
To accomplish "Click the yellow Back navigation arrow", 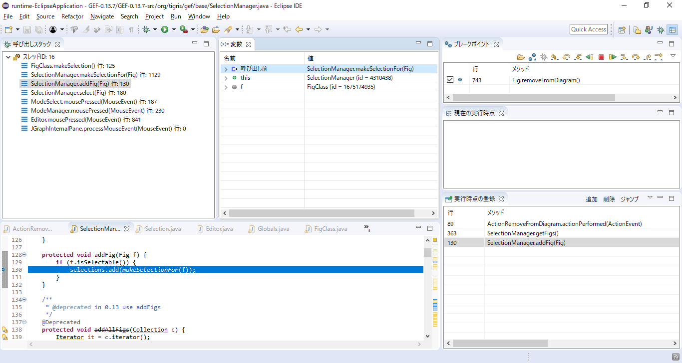I will tap(299, 30).
